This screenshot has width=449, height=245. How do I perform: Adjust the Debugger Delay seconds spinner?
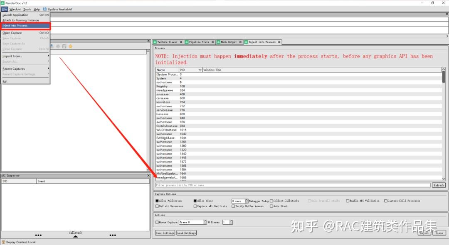tap(247, 201)
